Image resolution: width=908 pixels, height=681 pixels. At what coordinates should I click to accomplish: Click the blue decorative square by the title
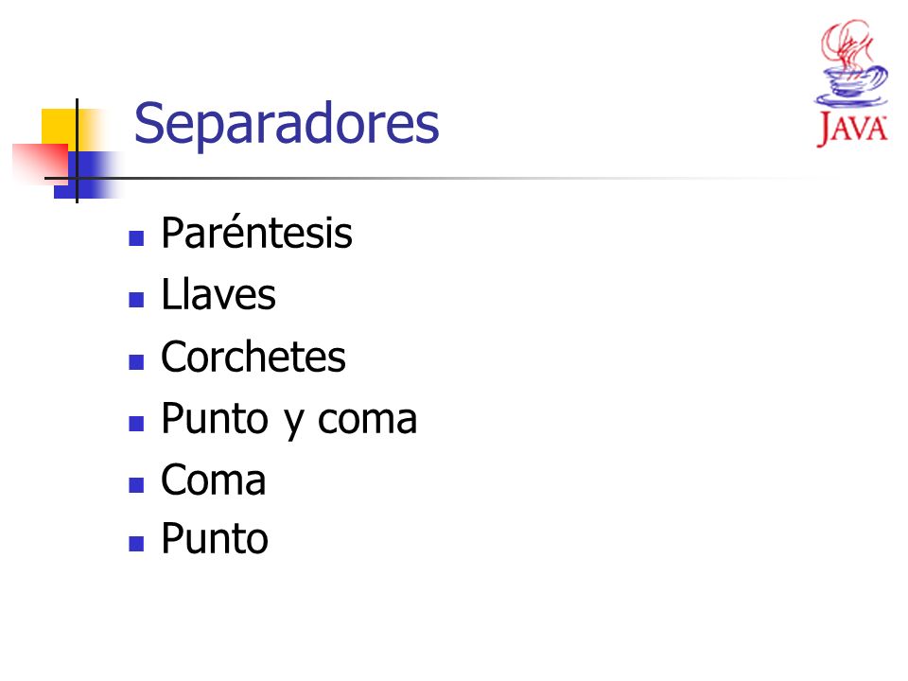coord(87,175)
